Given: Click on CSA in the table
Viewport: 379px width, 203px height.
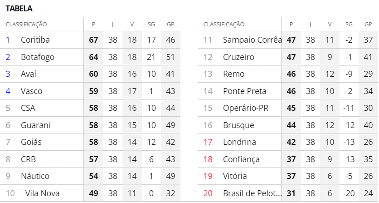Looking at the screenshot, I should click(x=28, y=108).
